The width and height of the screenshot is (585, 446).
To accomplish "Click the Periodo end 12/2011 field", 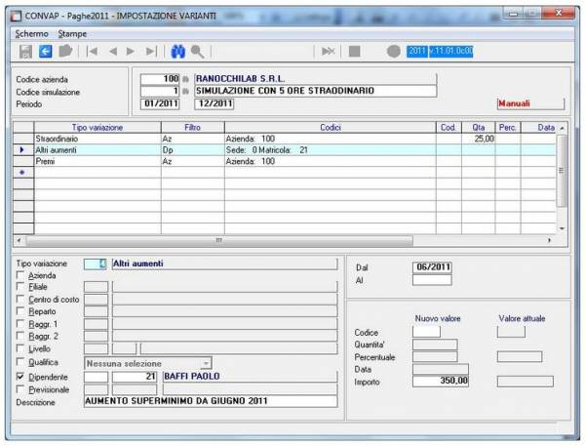I will tap(214, 103).
